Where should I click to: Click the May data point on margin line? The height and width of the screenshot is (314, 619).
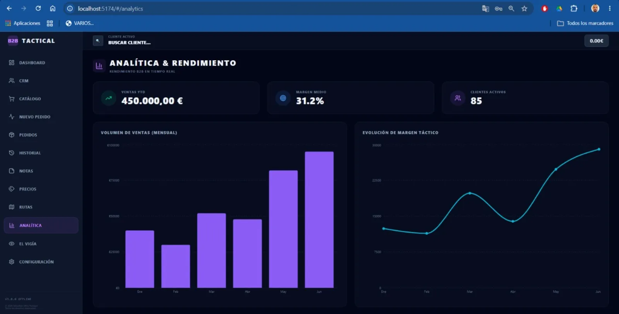pos(556,169)
